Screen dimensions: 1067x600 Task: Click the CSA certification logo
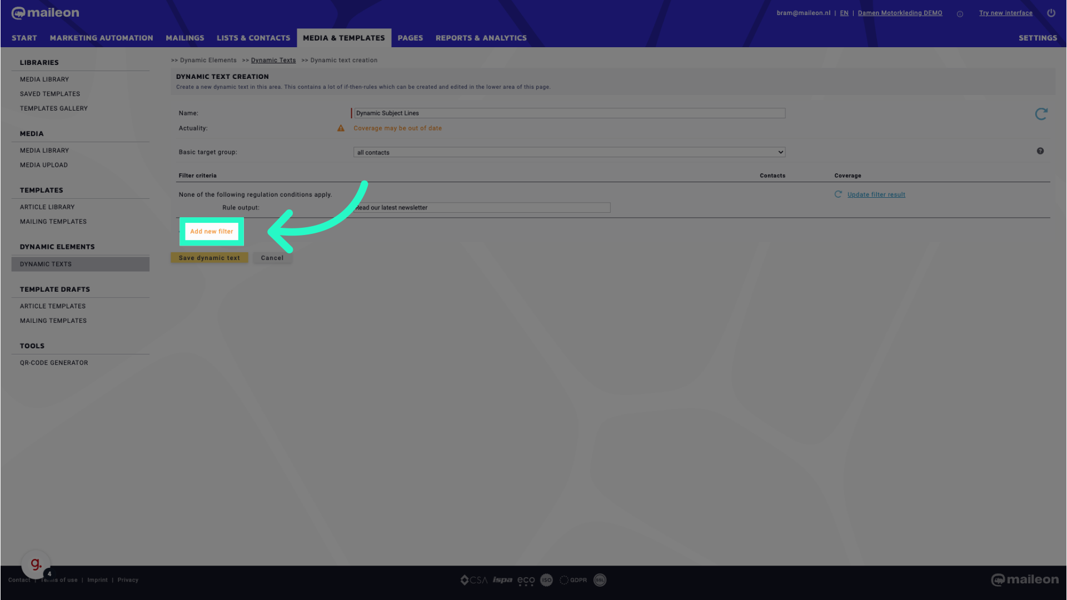[x=474, y=580]
